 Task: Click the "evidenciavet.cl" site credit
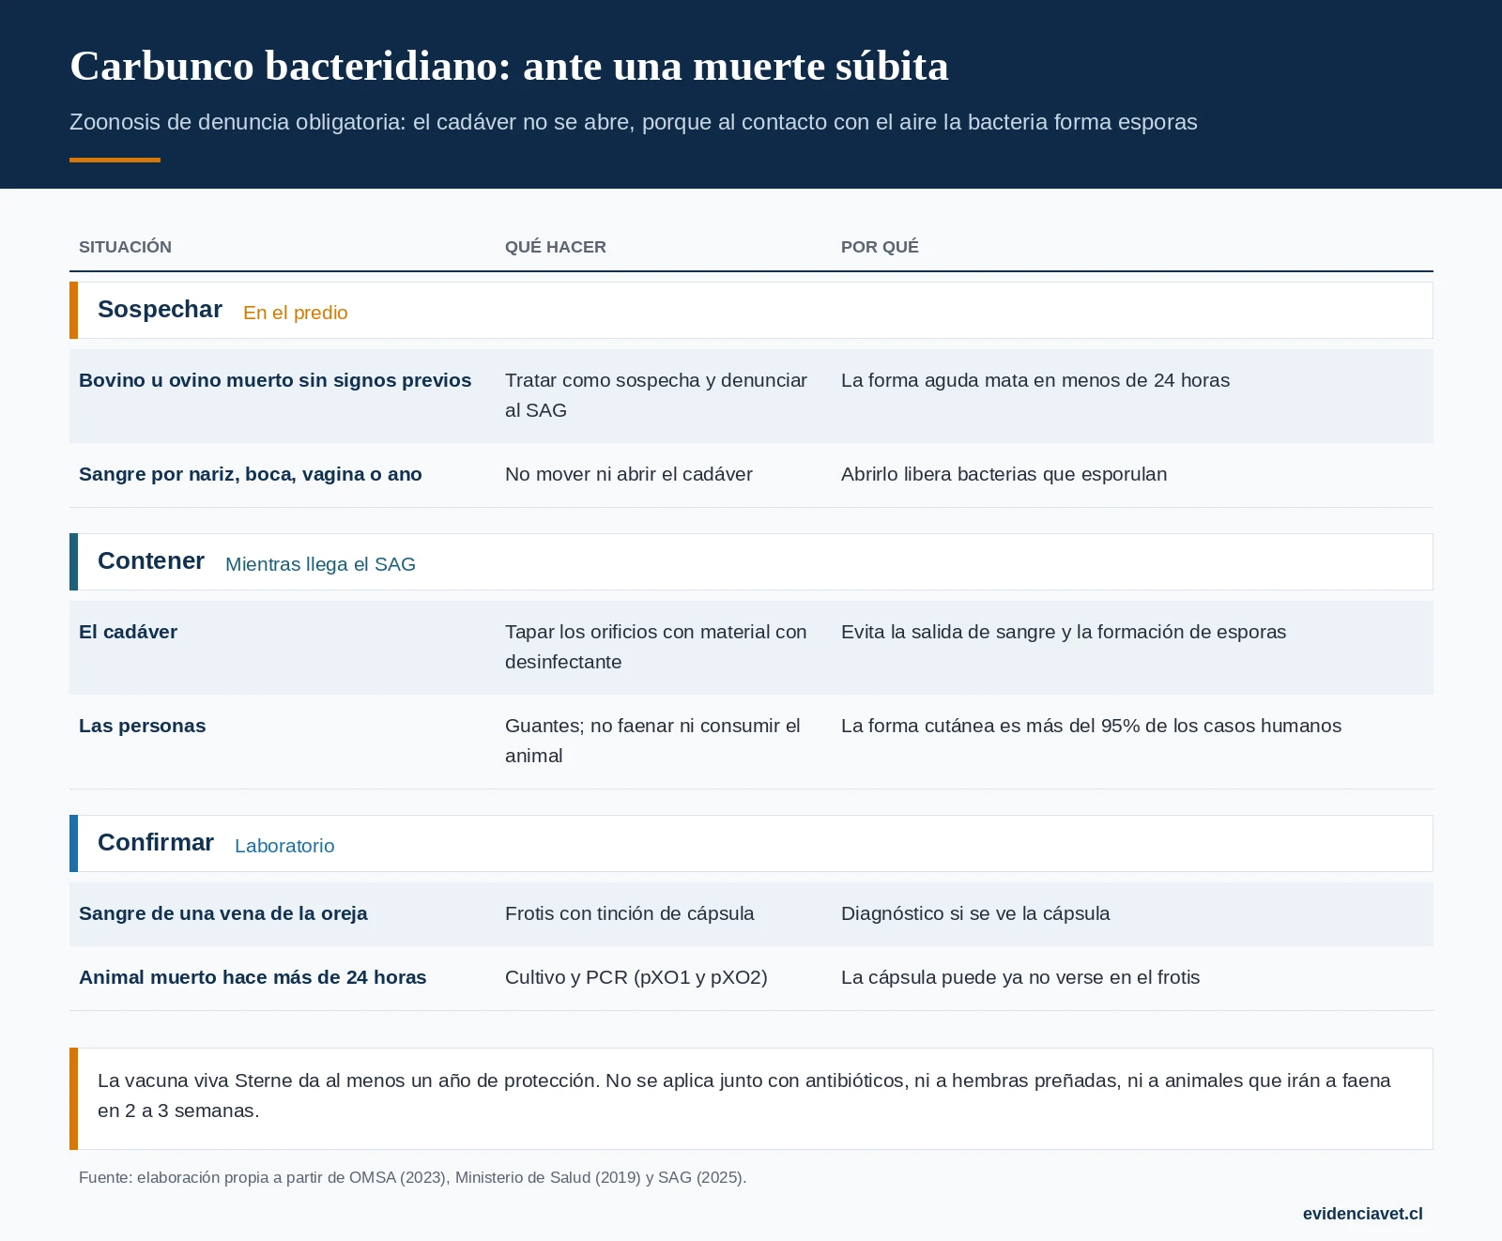(1363, 1214)
